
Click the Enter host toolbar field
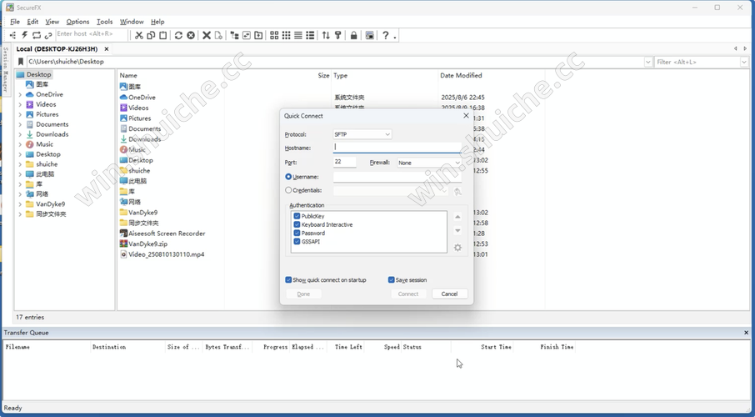point(92,34)
